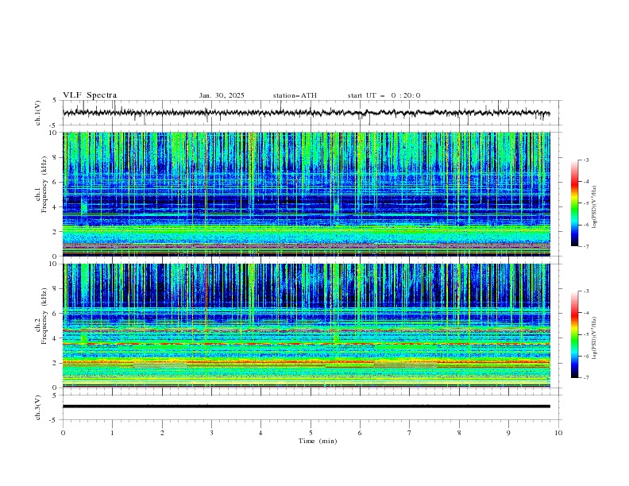
Task: Click the "10" kHz tick of ch.2 spectrogram
Action: coord(55,264)
